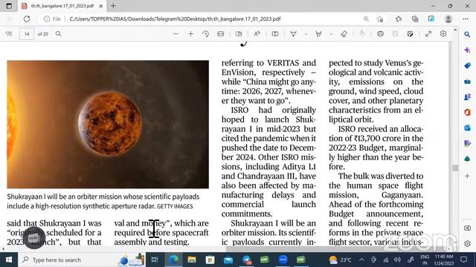476x267 pixels.
Task: Open the Discover sparkle icon in sidebar
Action: pos(467,50)
